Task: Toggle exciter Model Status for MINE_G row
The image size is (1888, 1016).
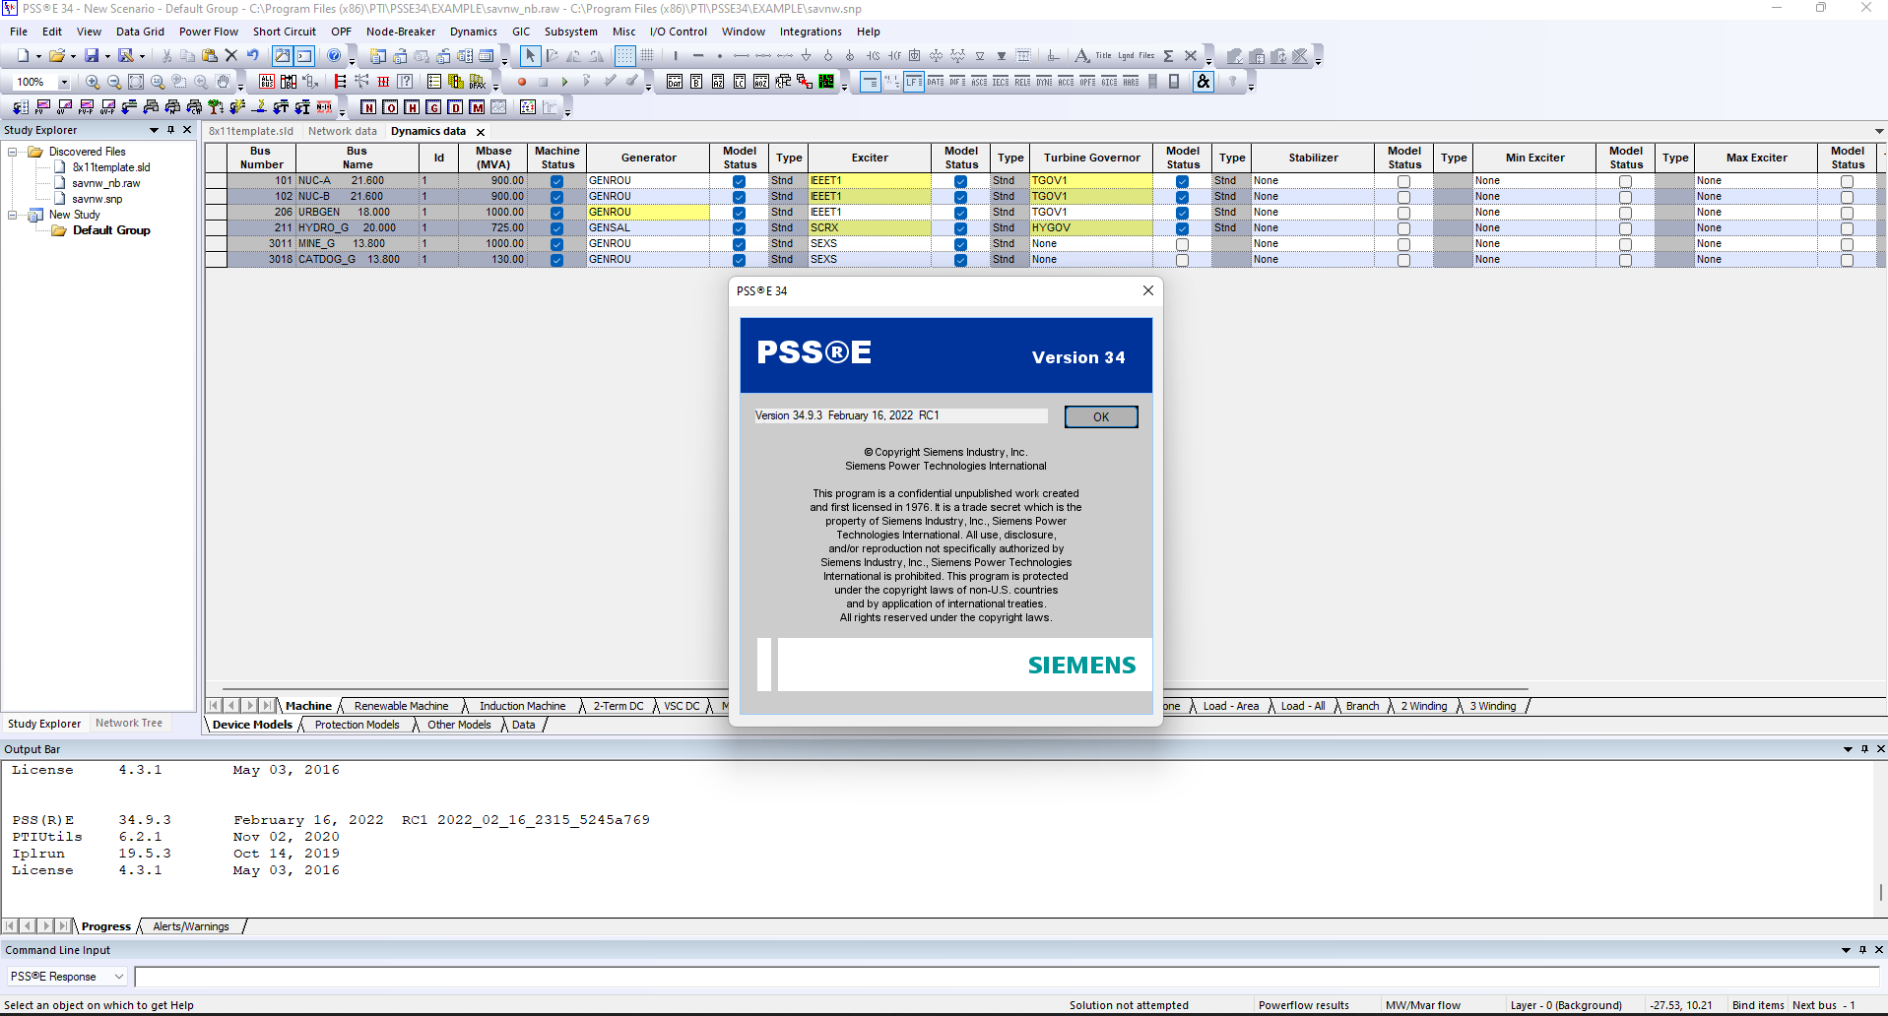Action: [960, 244]
